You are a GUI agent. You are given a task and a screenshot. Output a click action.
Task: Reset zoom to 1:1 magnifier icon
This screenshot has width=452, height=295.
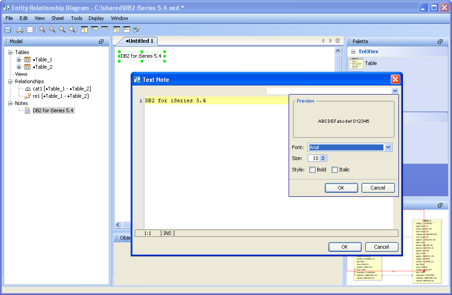tap(42, 30)
